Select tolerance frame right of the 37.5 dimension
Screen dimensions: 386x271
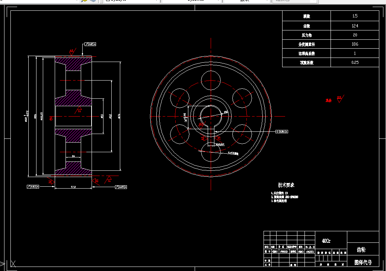coord(121,187)
